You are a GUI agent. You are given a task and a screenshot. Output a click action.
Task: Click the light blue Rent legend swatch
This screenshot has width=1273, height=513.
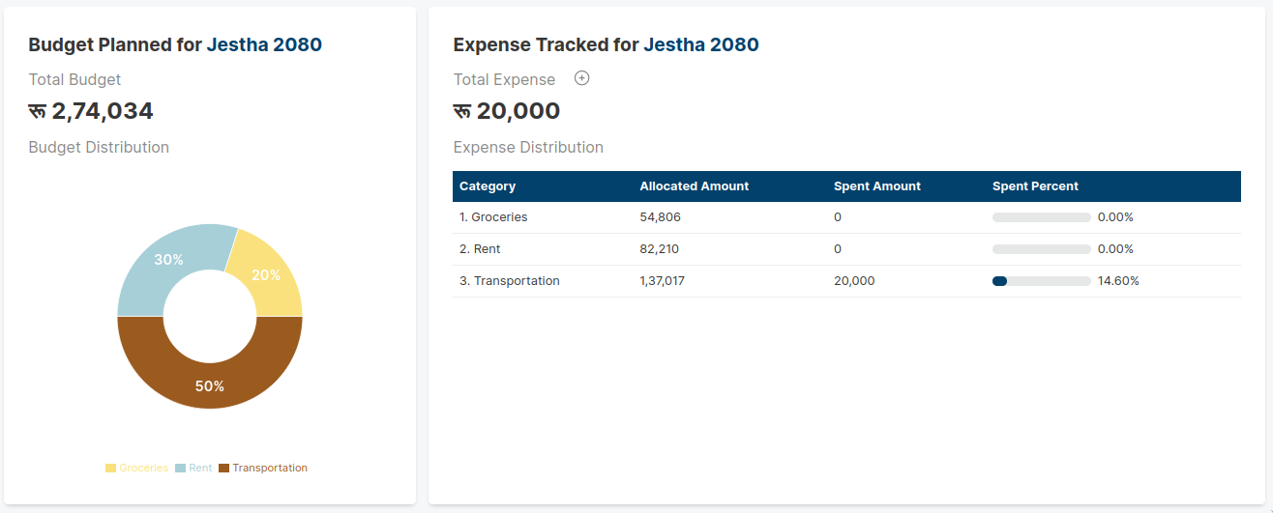pos(180,469)
